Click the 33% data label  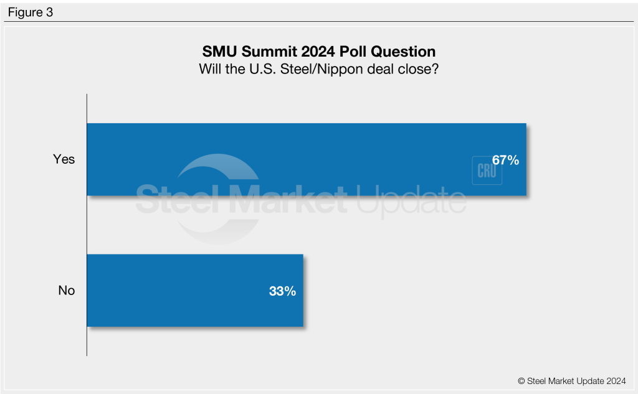(x=282, y=291)
